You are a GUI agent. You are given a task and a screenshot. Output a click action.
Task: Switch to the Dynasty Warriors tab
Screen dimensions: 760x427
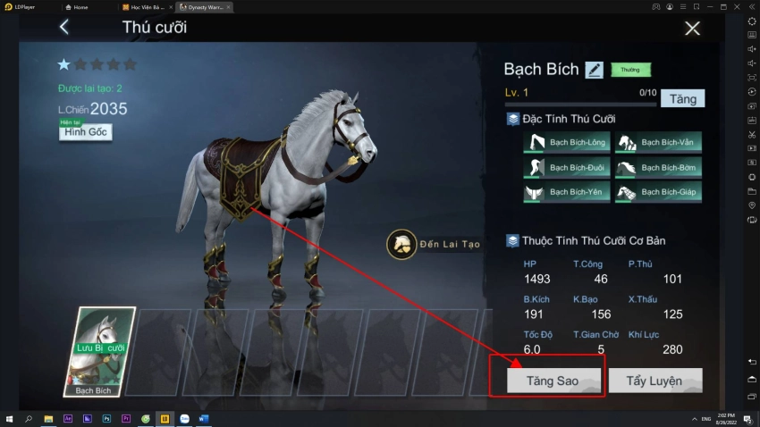coord(202,7)
